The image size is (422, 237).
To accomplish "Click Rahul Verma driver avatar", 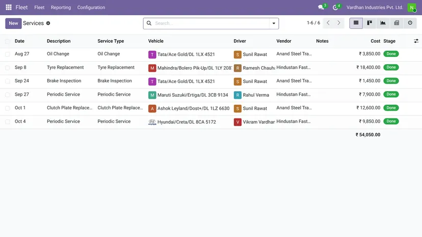I will (x=238, y=95).
